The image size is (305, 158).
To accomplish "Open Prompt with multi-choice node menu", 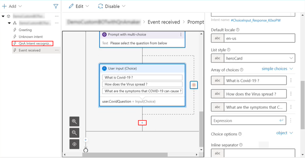I will 181,34.
